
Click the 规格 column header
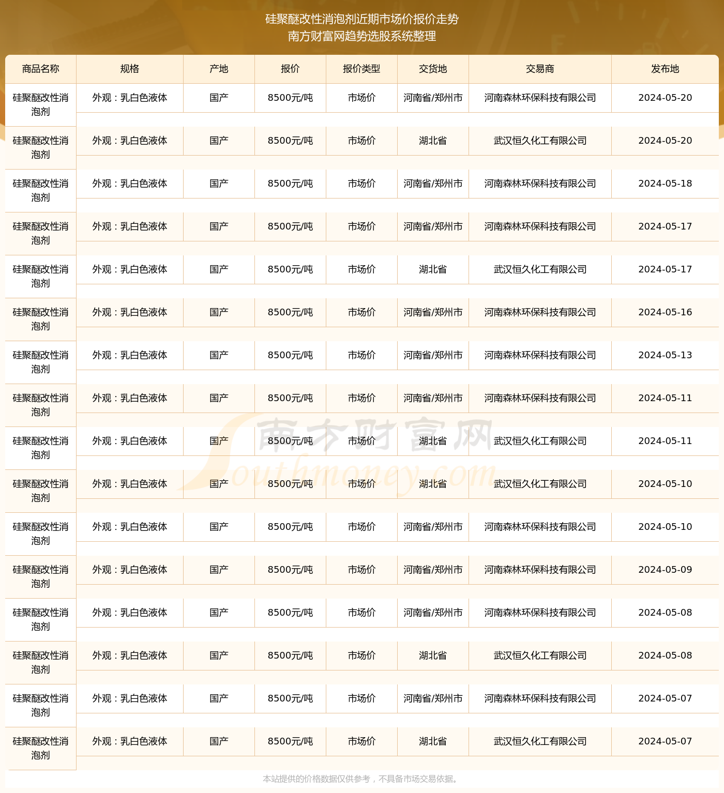pyautogui.click(x=130, y=69)
